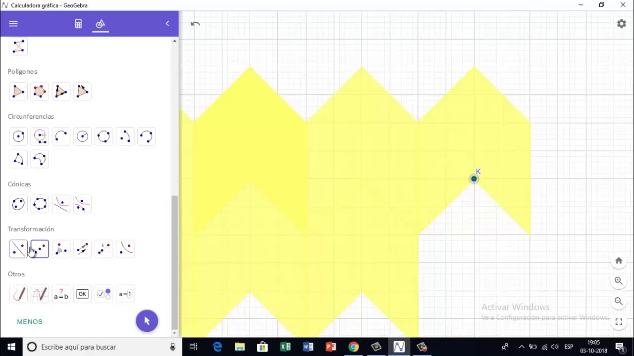Select the Pen tool
634x356 pixels.
point(18,294)
